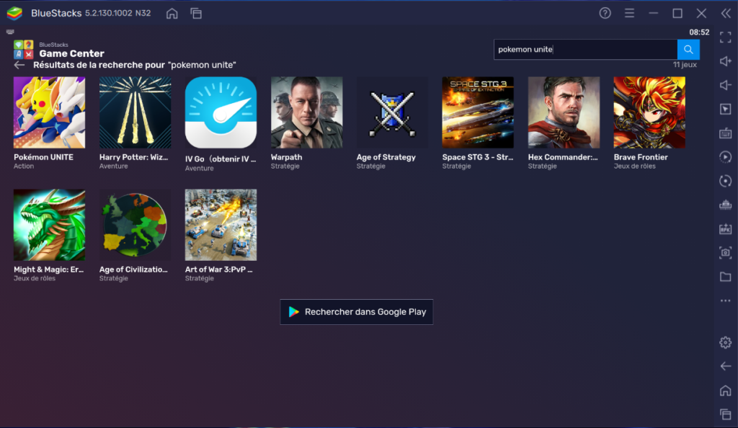Image resolution: width=738 pixels, height=428 pixels.
Task: Click the Brave Frontier title text
Action: [x=641, y=157]
